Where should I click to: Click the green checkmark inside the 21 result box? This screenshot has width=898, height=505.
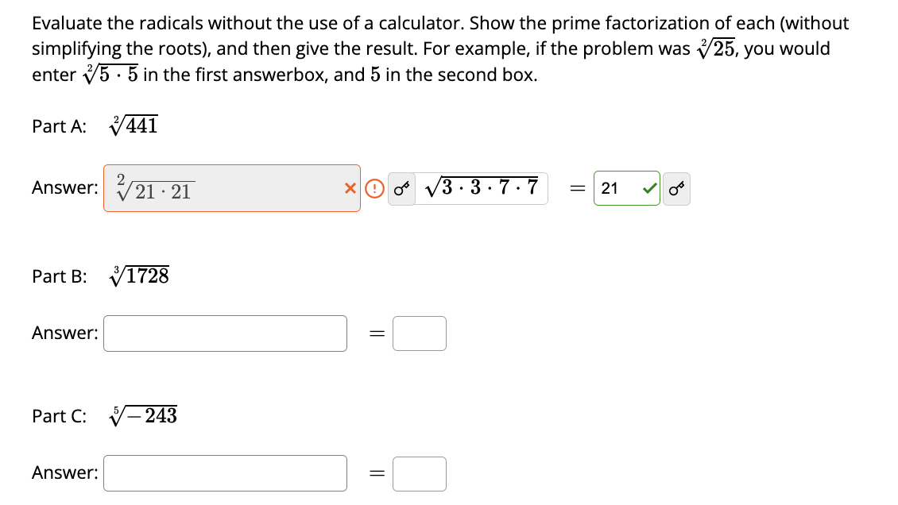coord(648,188)
